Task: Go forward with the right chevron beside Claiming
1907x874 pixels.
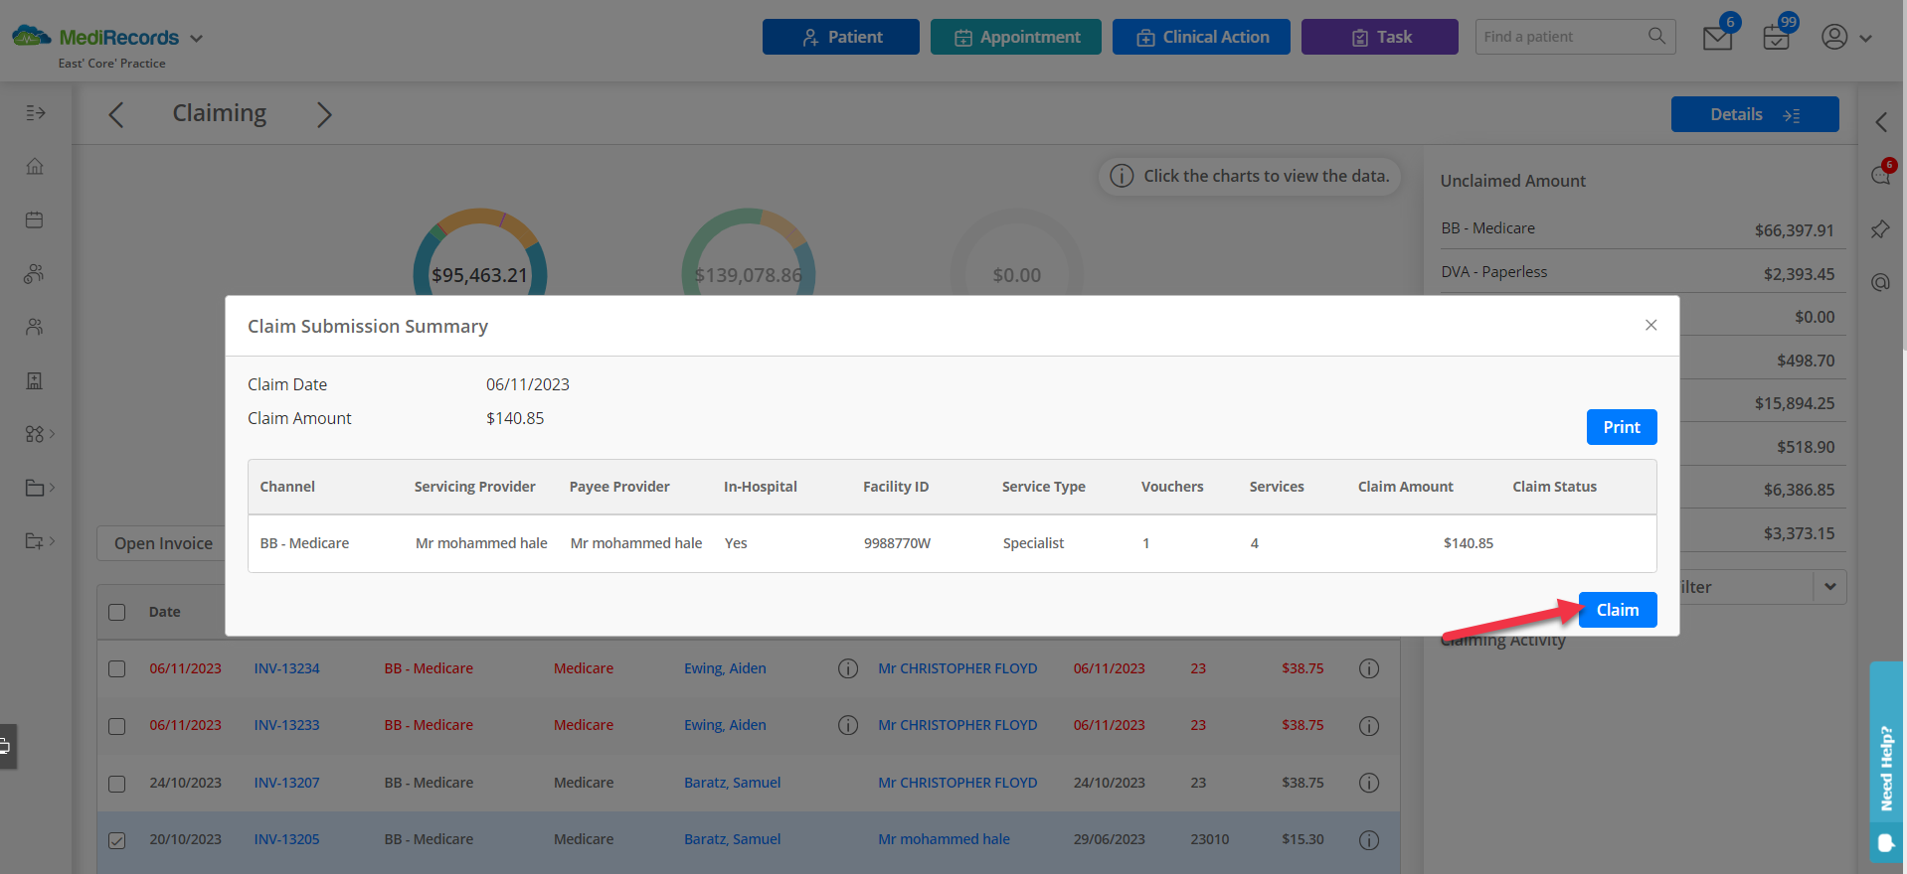Action: click(324, 114)
